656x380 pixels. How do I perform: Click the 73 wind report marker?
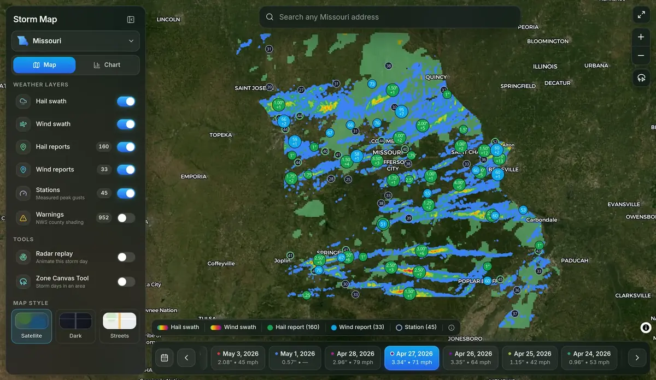pos(372,84)
